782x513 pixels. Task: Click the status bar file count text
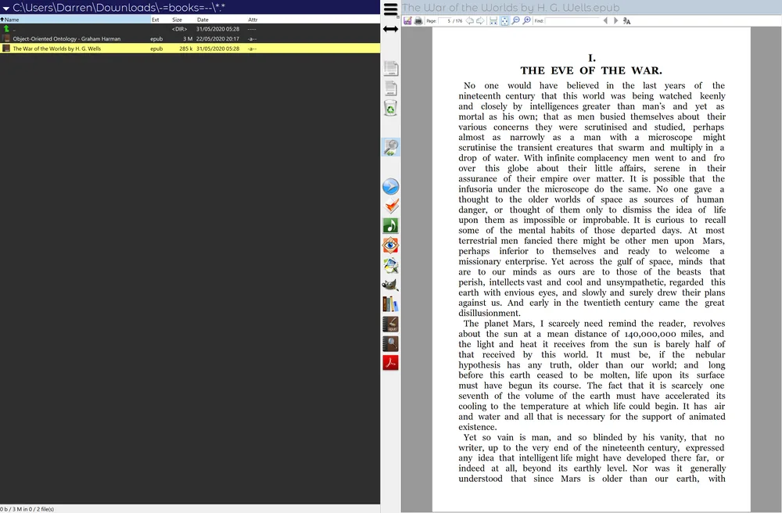[27, 509]
